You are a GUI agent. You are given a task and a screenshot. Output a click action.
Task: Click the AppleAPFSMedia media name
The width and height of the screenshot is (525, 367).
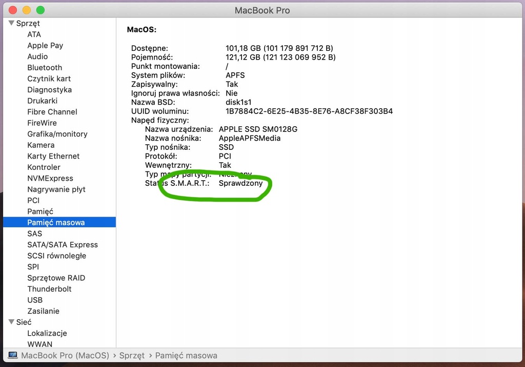[x=250, y=138]
